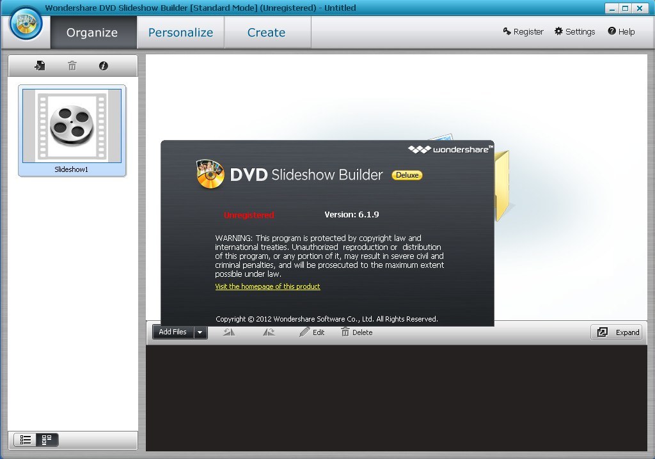Open Register with the key icon

(523, 31)
